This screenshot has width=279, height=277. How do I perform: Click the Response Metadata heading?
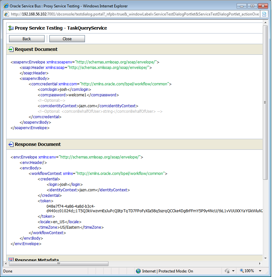tap(37, 260)
